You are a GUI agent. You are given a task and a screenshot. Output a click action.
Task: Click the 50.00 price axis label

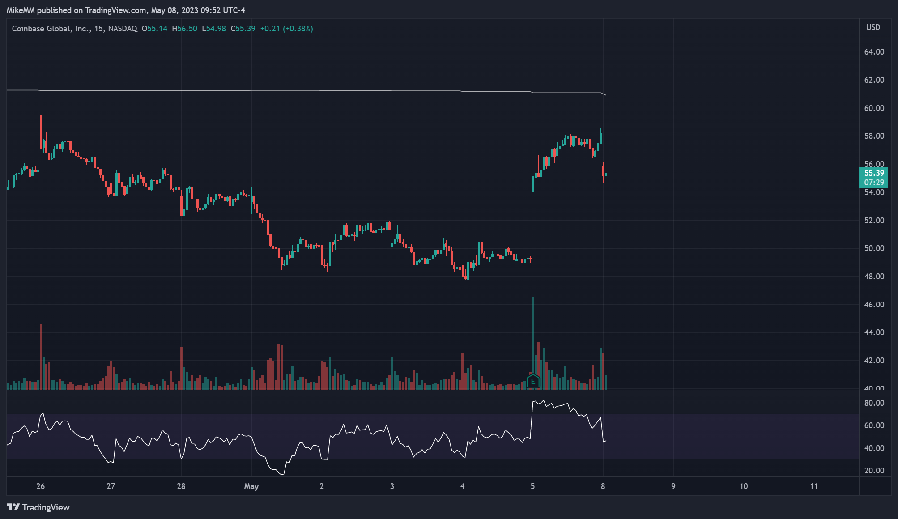point(874,248)
